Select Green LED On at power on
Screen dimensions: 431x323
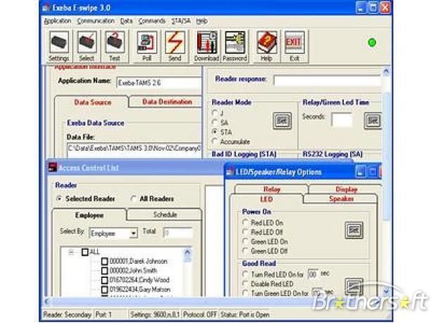(245, 241)
